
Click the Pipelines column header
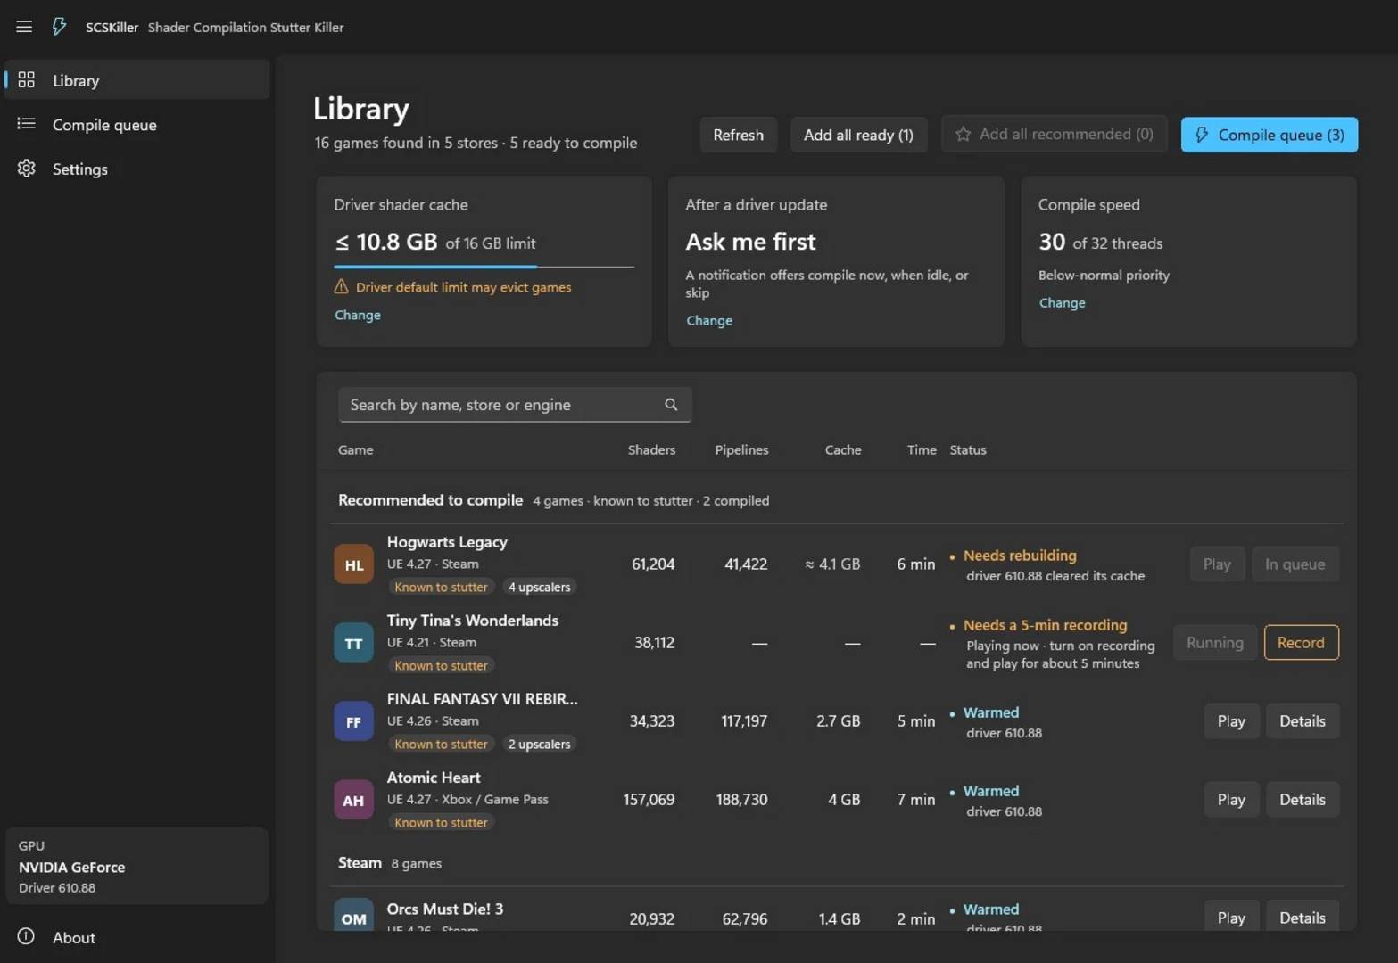(741, 450)
